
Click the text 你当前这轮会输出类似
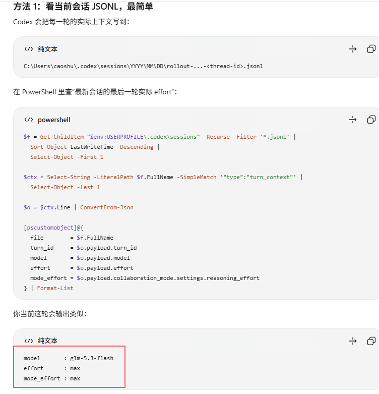point(50,314)
